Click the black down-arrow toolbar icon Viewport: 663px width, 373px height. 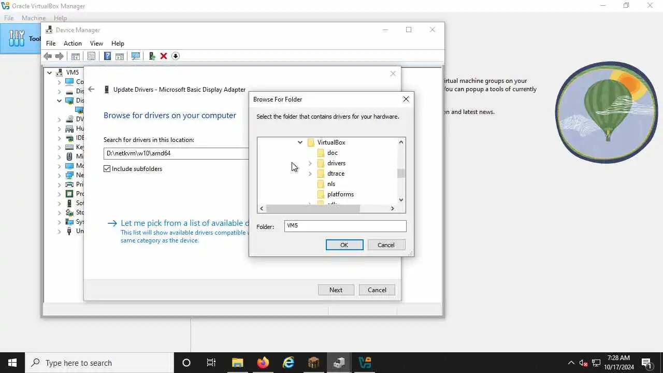click(x=176, y=56)
